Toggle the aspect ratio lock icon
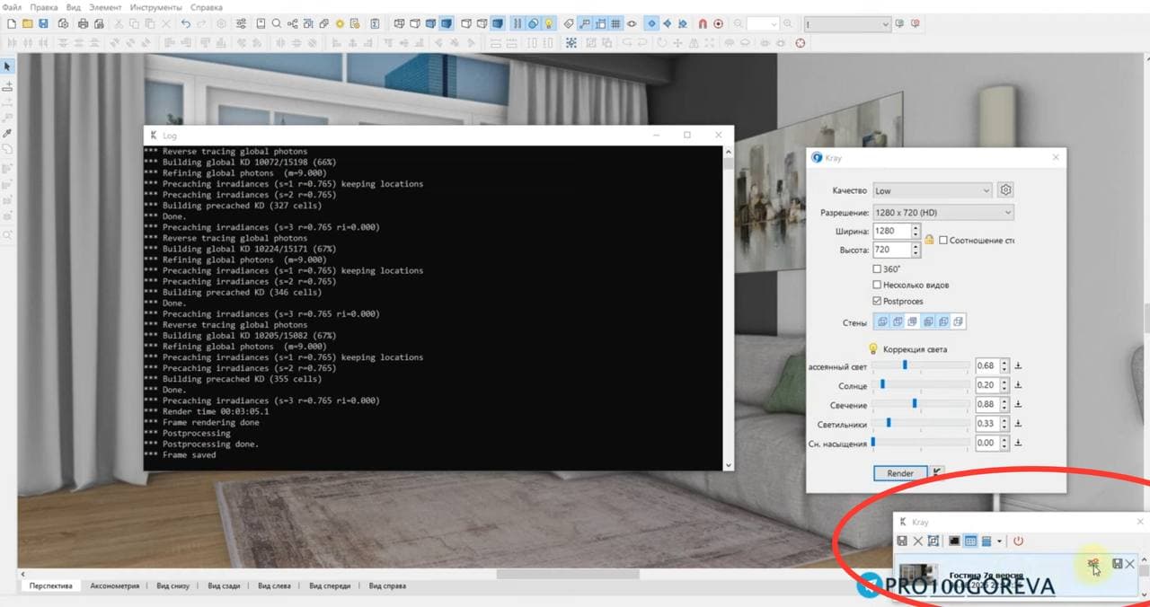Screen dimensions: 1150x607 point(929,240)
